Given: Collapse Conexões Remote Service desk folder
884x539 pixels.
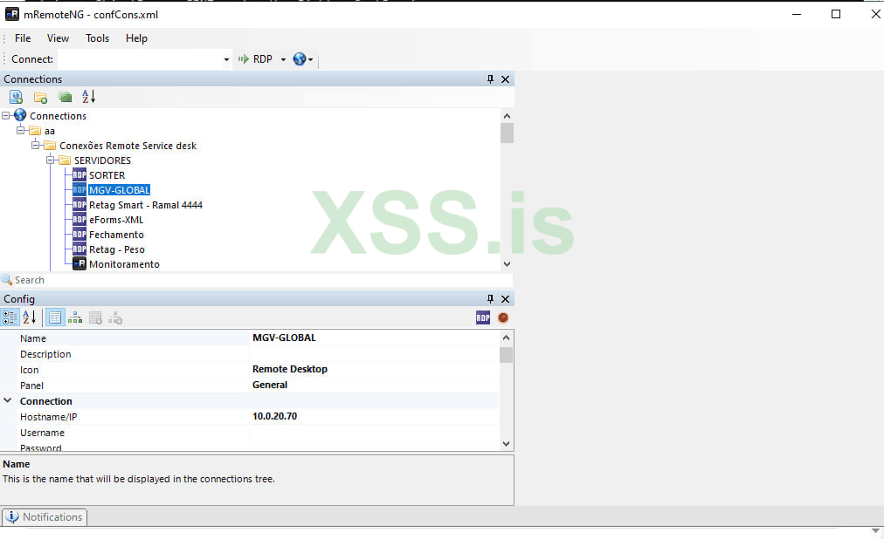Looking at the screenshot, I should pos(36,145).
